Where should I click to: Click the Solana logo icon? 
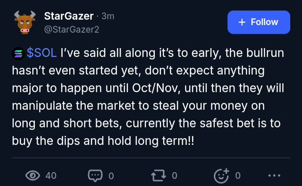click(18, 54)
